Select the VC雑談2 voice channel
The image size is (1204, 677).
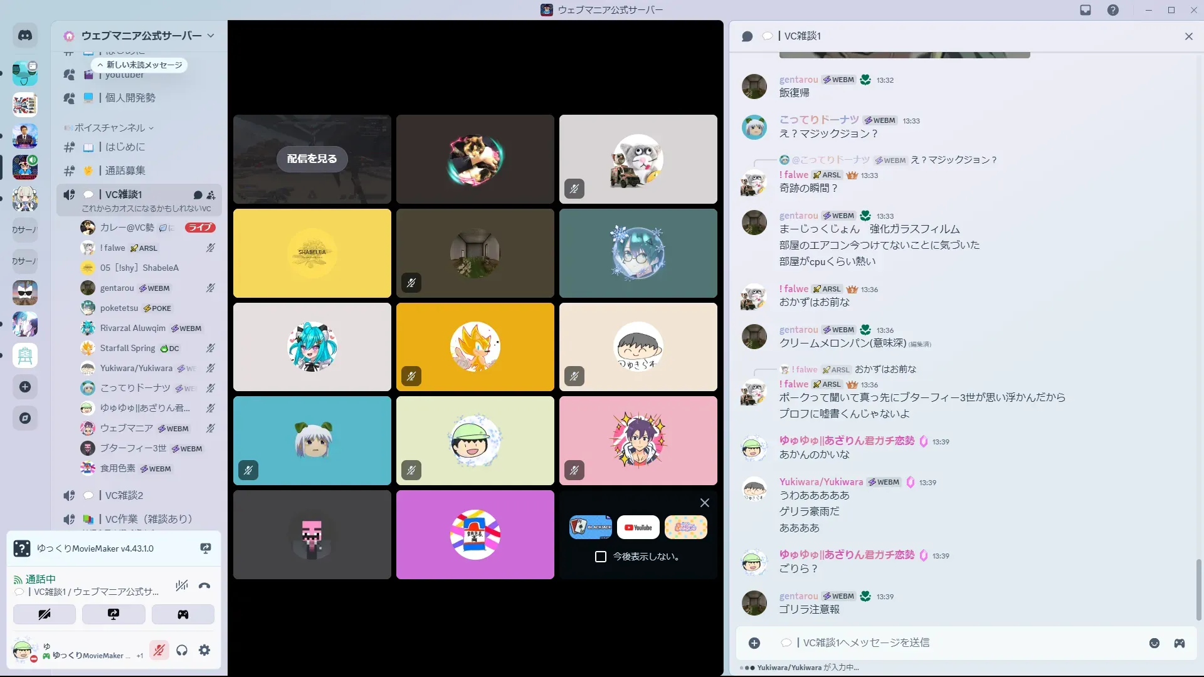coord(124,495)
